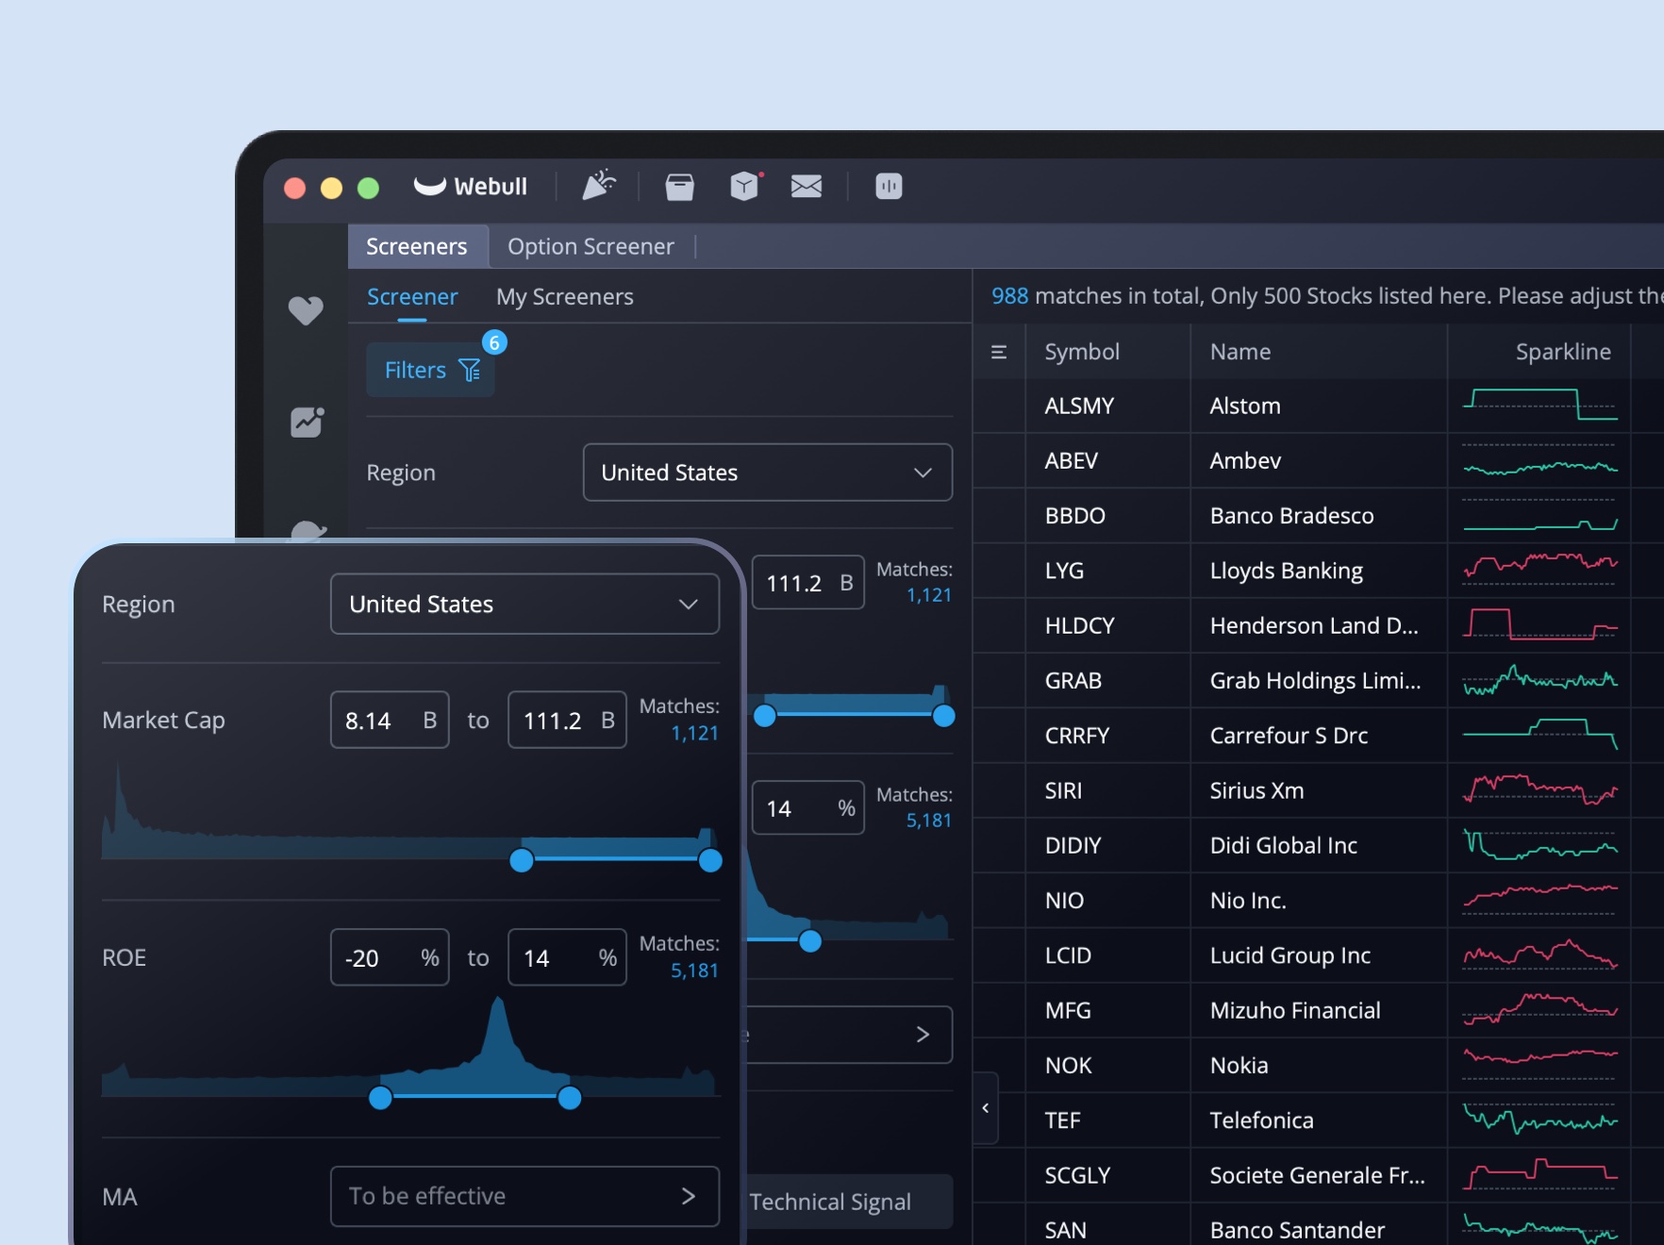Select the My Screeners sub-tab
The width and height of the screenshot is (1664, 1245).
coord(565,297)
